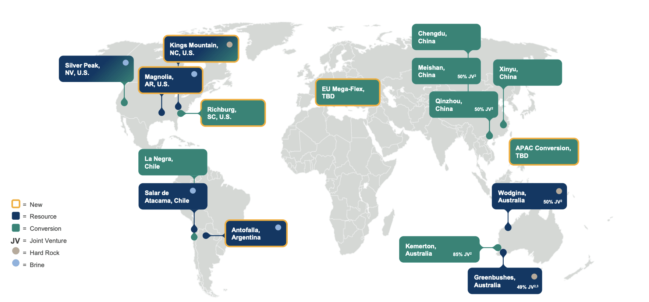Select the EU Mega-Flex, TBD box
This screenshot has width=649, height=302.
348,93
